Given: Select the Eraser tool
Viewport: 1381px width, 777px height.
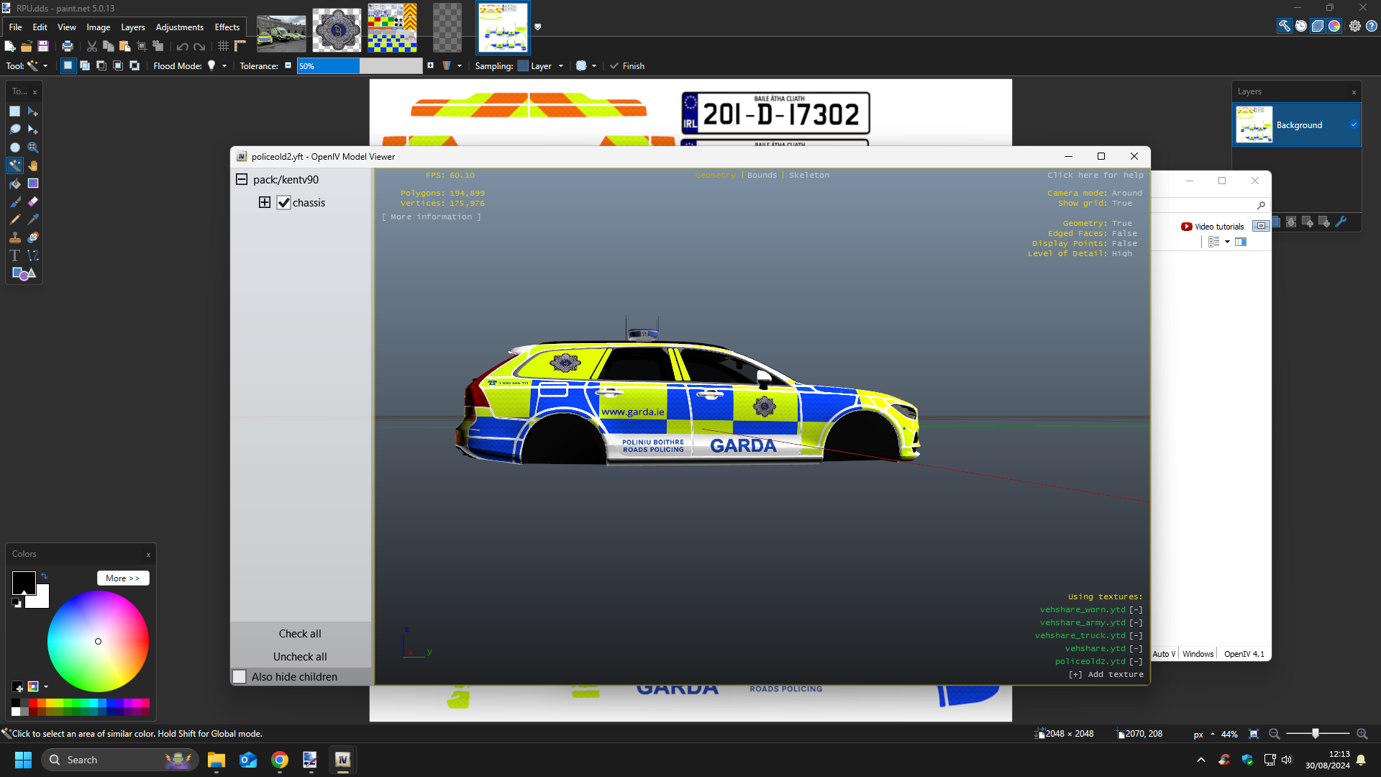Looking at the screenshot, I should [33, 201].
